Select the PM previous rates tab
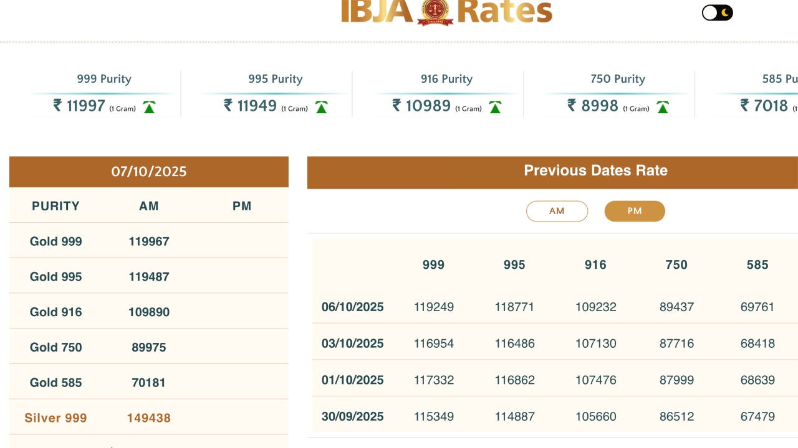Viewport: 798px width, 448px height. pos(635,212)
